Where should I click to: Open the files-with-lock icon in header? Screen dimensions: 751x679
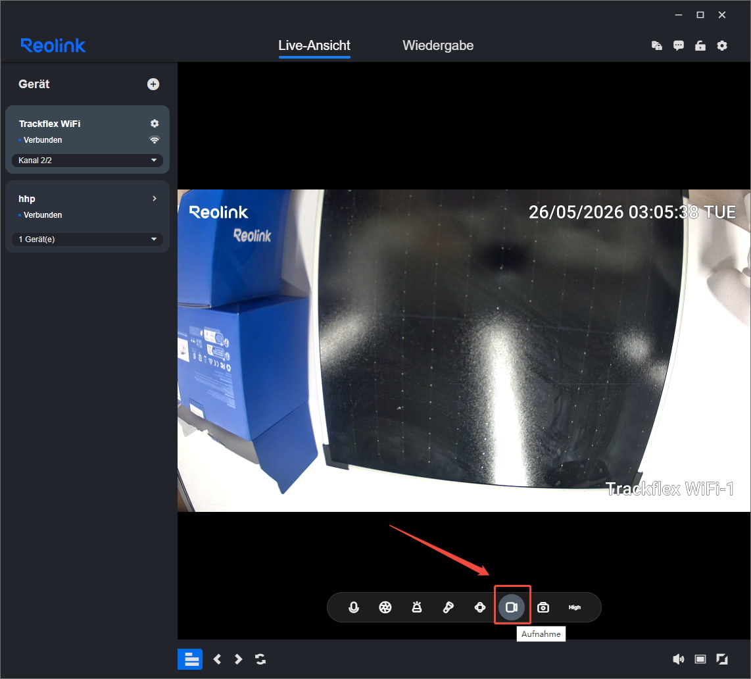click(657, 45)
